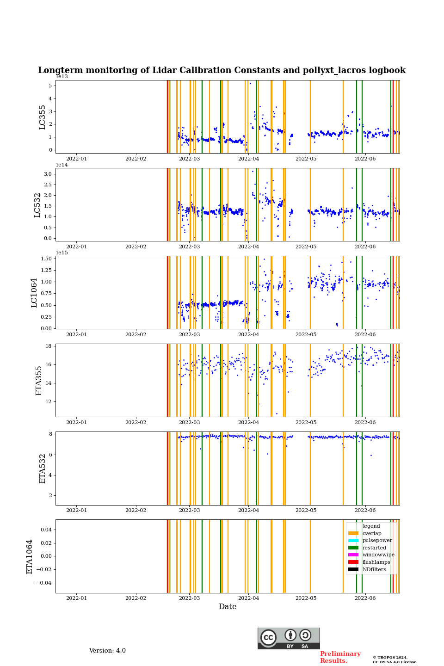This screenshot has width=444, height=666.
Task: Click the 2022-02 tick under the ETA355 plot
Action: click(136, 423)
